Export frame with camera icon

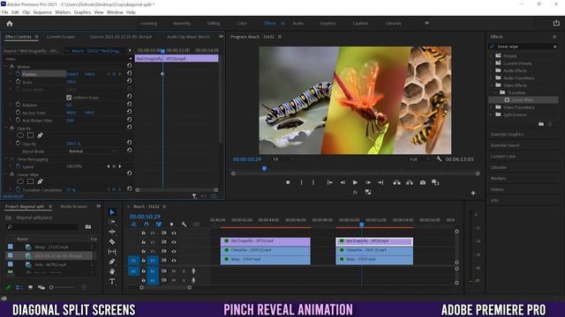423,182
